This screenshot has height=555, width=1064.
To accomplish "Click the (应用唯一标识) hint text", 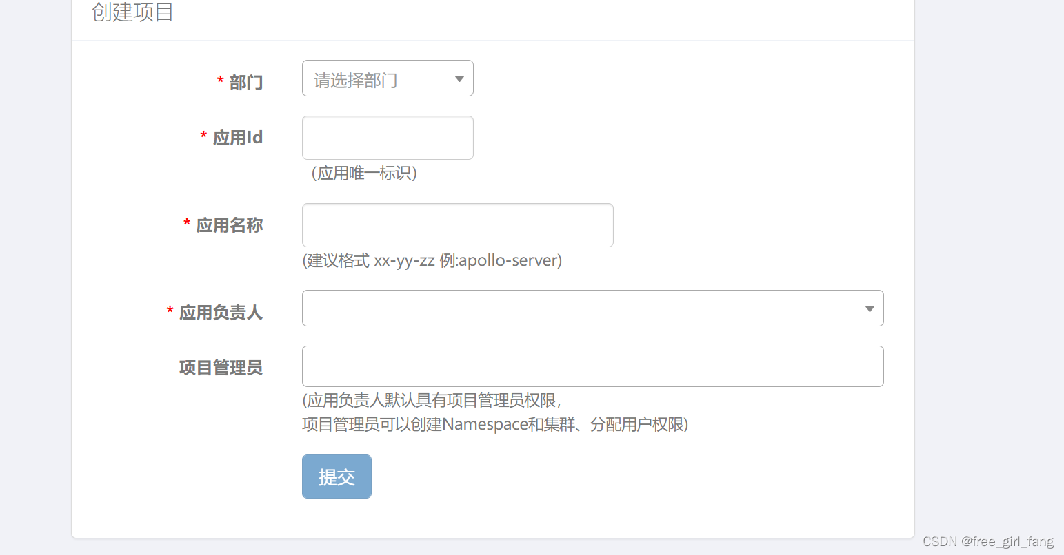I will pyautogui.click(x=364, y=173).
